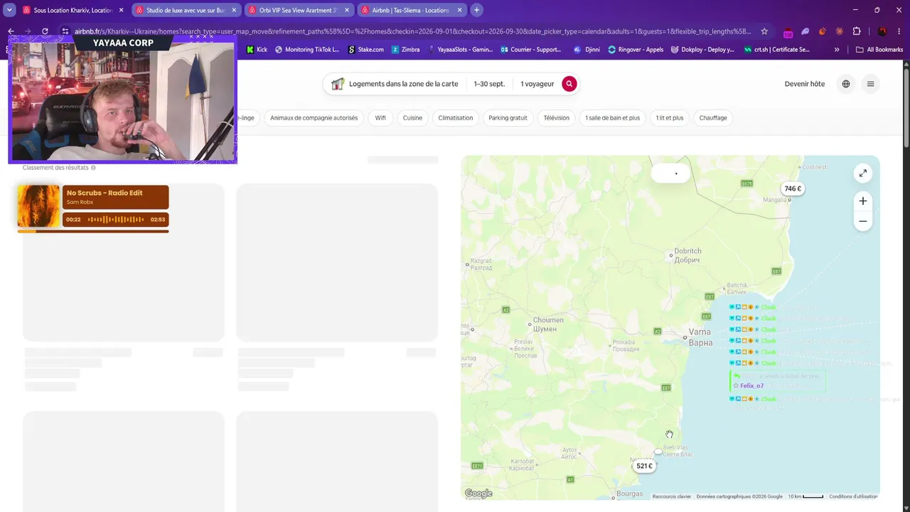
Task: Open the Kick bookmark
Action: point(257,50)
